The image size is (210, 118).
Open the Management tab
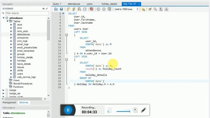coord(9,103)
